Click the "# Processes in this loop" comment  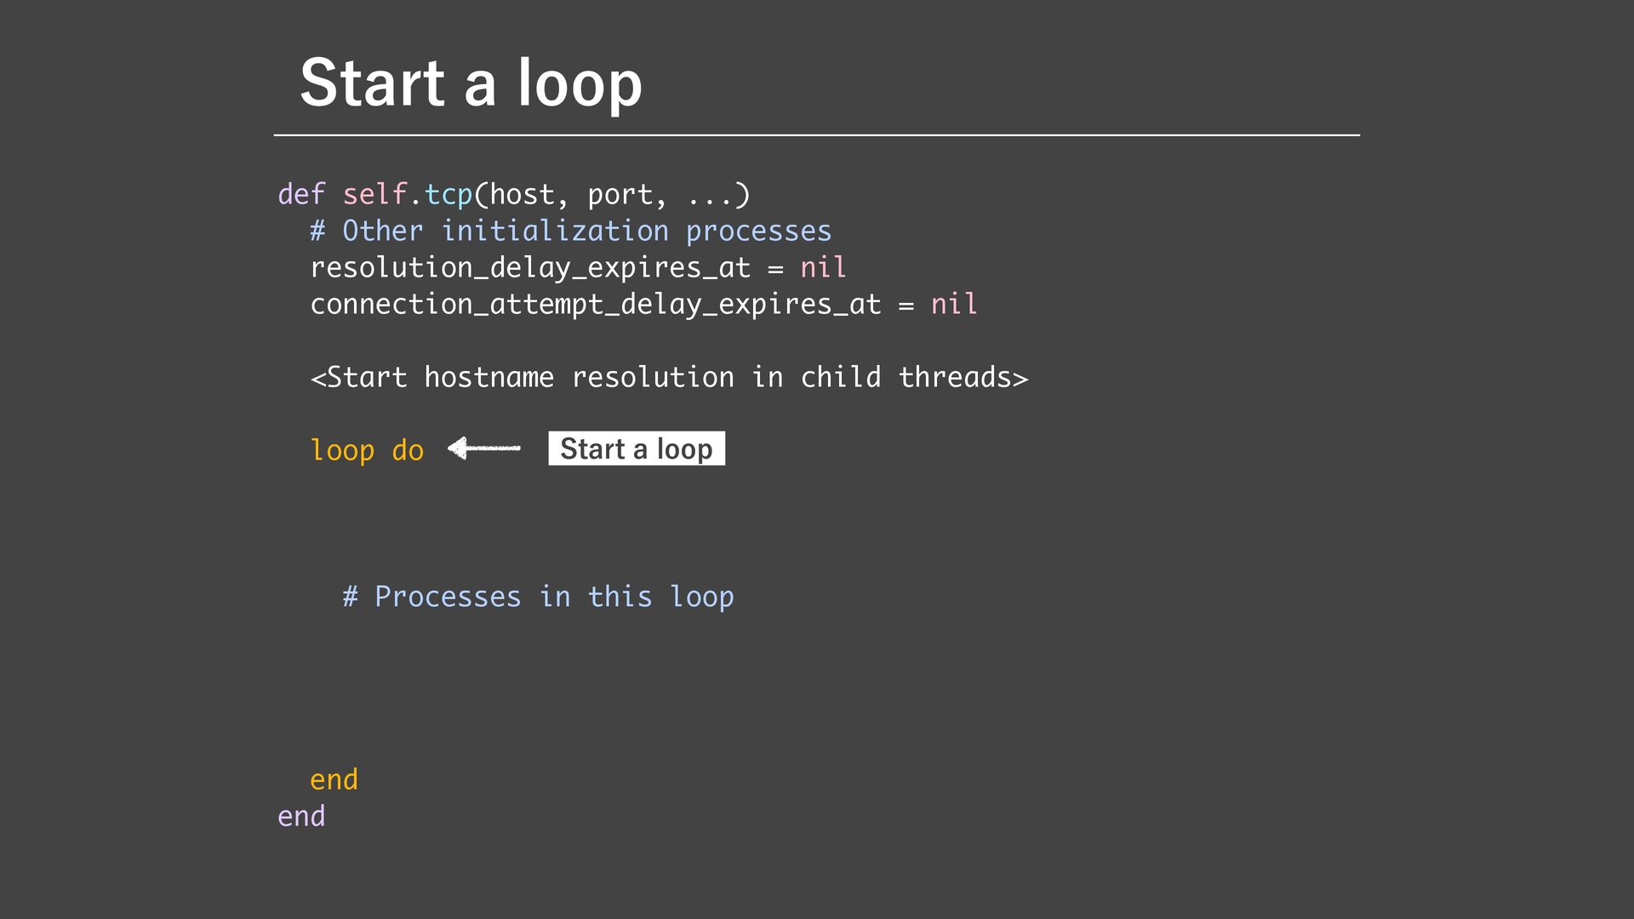click(x=538, y=596)
